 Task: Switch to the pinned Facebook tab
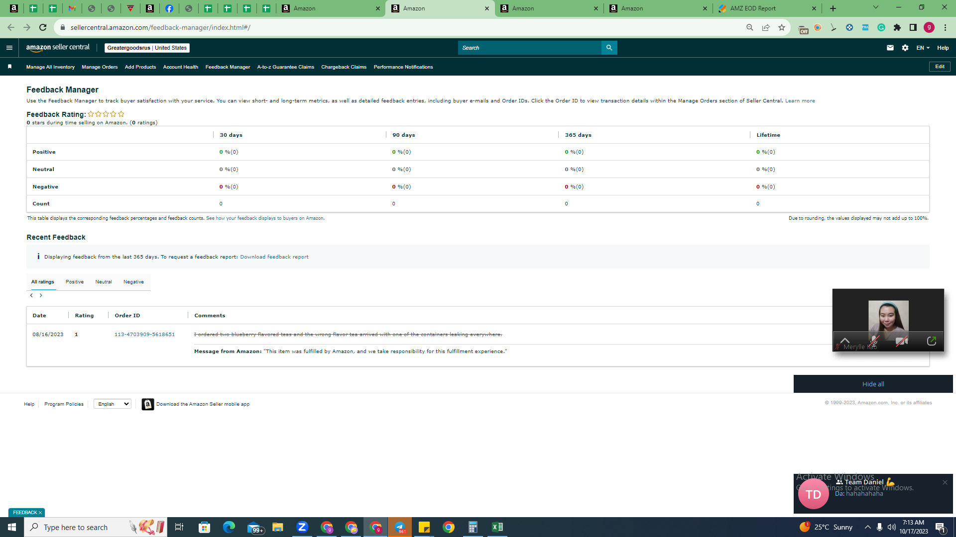pyautogui.click(x=169, y=8)
